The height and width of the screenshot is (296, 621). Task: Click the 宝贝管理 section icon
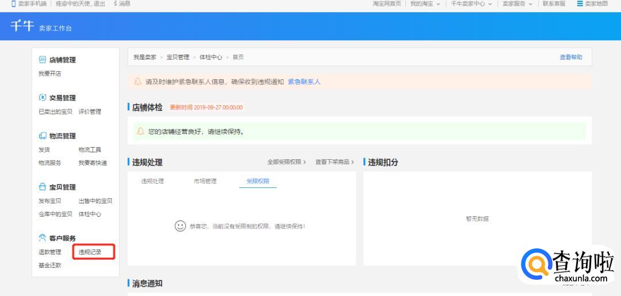(x=43, y=187)
